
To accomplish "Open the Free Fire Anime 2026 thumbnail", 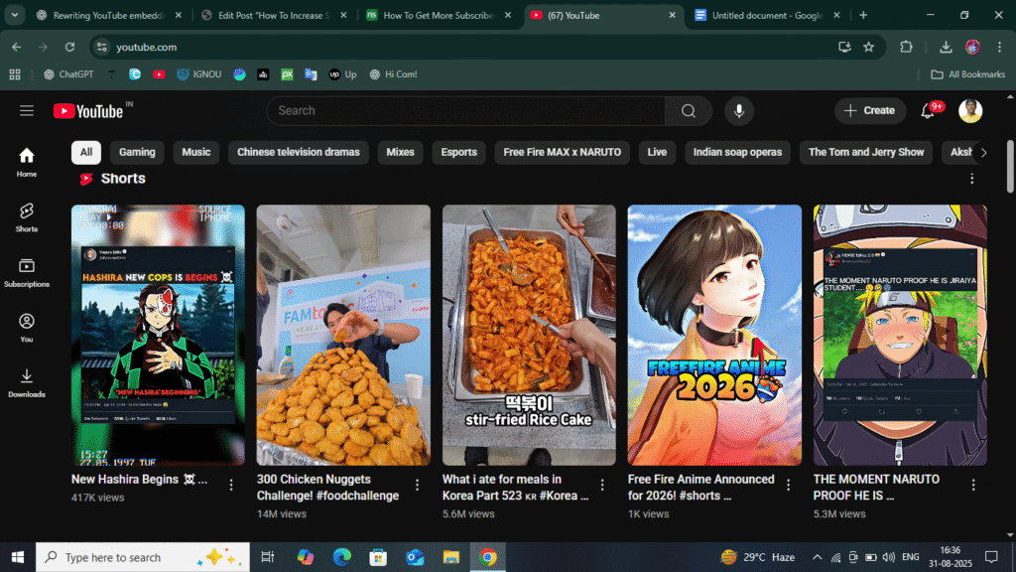I will point(714,335).
